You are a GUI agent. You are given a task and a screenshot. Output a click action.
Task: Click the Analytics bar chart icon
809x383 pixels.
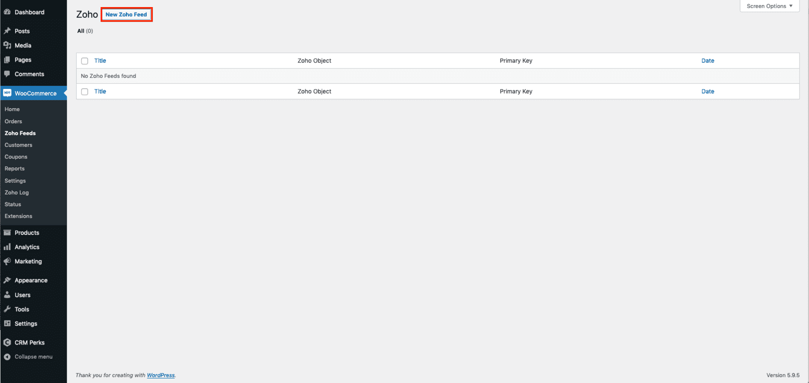[7, 247]
